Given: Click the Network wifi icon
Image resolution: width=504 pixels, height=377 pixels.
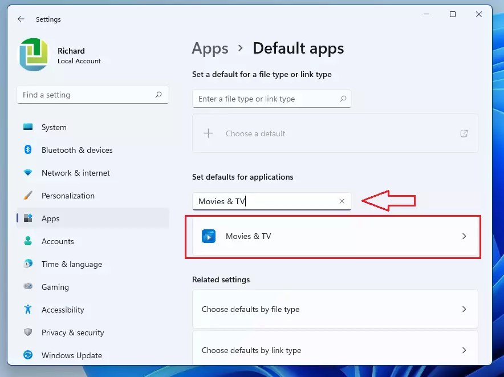Looking at the screenshot, I should click(28, 173).
